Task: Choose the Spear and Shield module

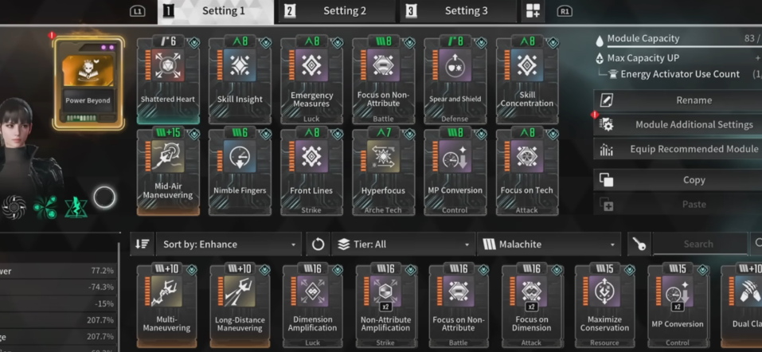Action: [455, 80]
